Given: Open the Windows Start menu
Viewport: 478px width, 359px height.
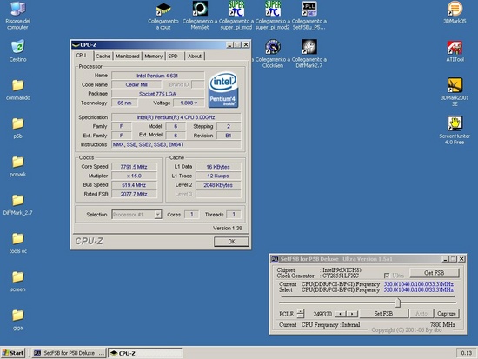Looking at the screenshot, I should [13, 353].
